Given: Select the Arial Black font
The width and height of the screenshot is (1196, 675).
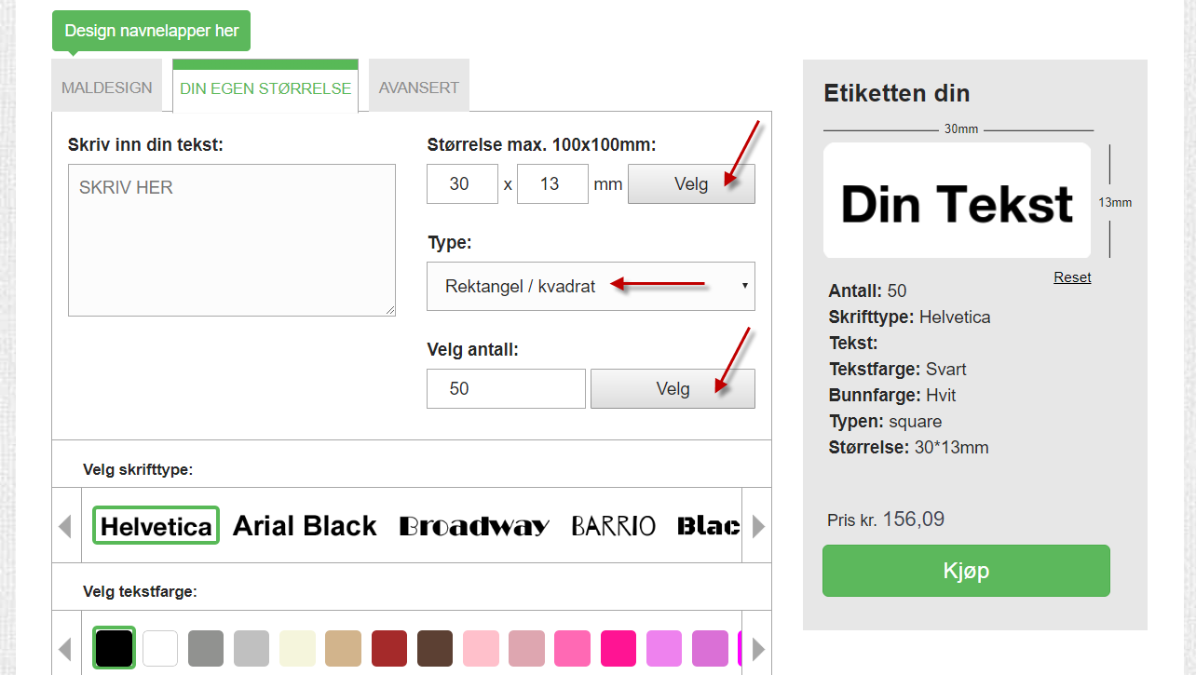Looking at the screenshot, I should (305, 526).
